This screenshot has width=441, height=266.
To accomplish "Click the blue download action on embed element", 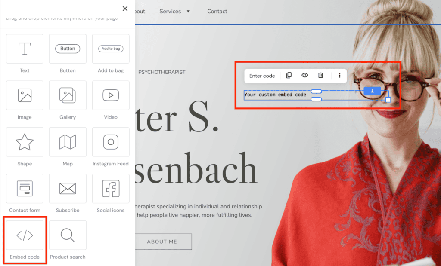I will point(372,91).
